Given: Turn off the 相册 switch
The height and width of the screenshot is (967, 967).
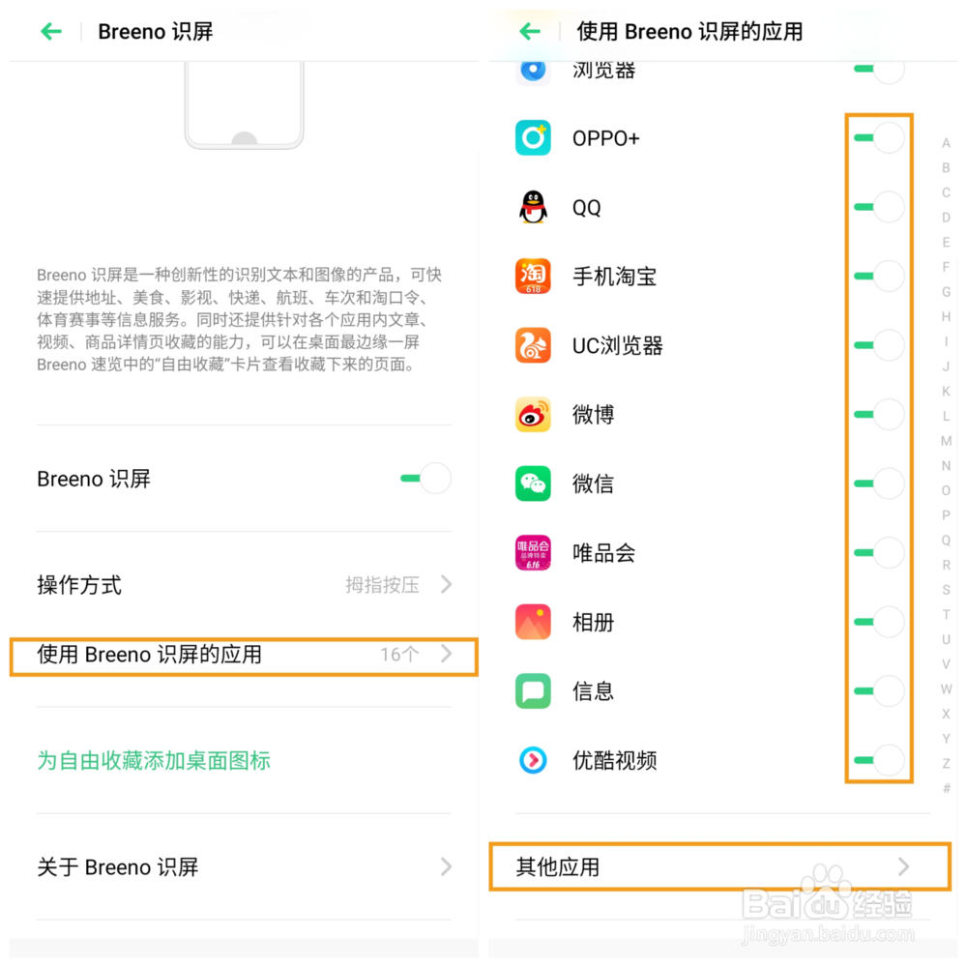Looking at the screenshot, I should (879, 622).
